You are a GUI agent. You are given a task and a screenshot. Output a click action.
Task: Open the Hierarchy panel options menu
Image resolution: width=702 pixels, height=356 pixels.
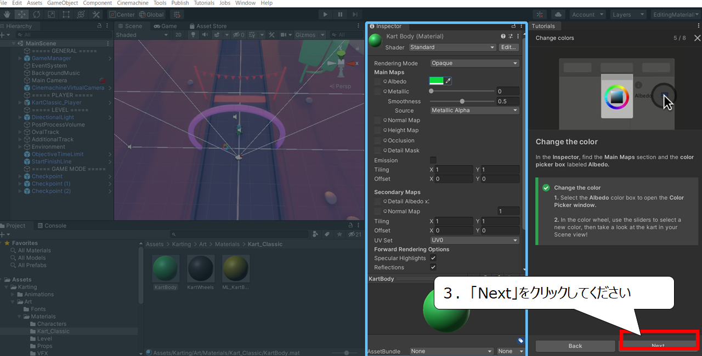[107, 26]
